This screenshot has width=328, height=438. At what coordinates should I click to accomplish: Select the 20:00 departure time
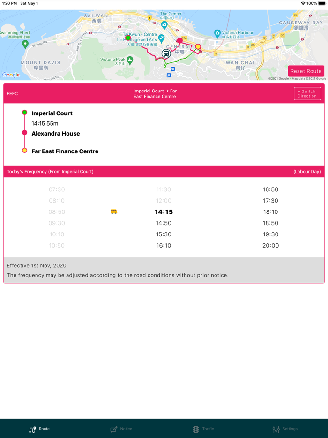point(271,245)
